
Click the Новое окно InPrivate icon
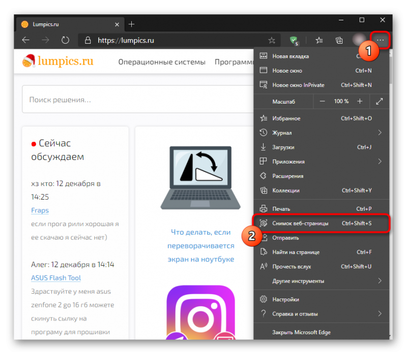[264, 85]
